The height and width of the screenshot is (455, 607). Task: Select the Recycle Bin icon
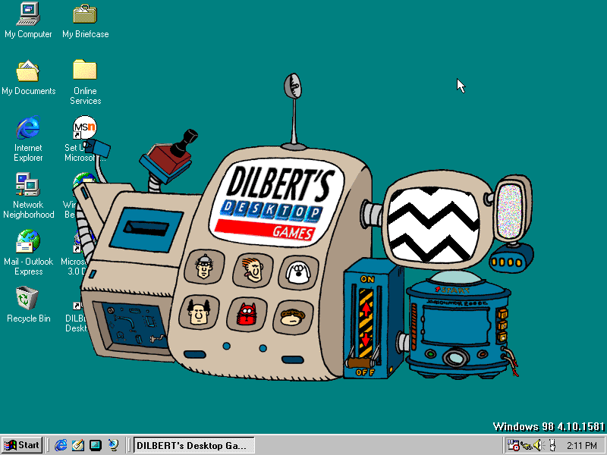(x=28, y=305)
